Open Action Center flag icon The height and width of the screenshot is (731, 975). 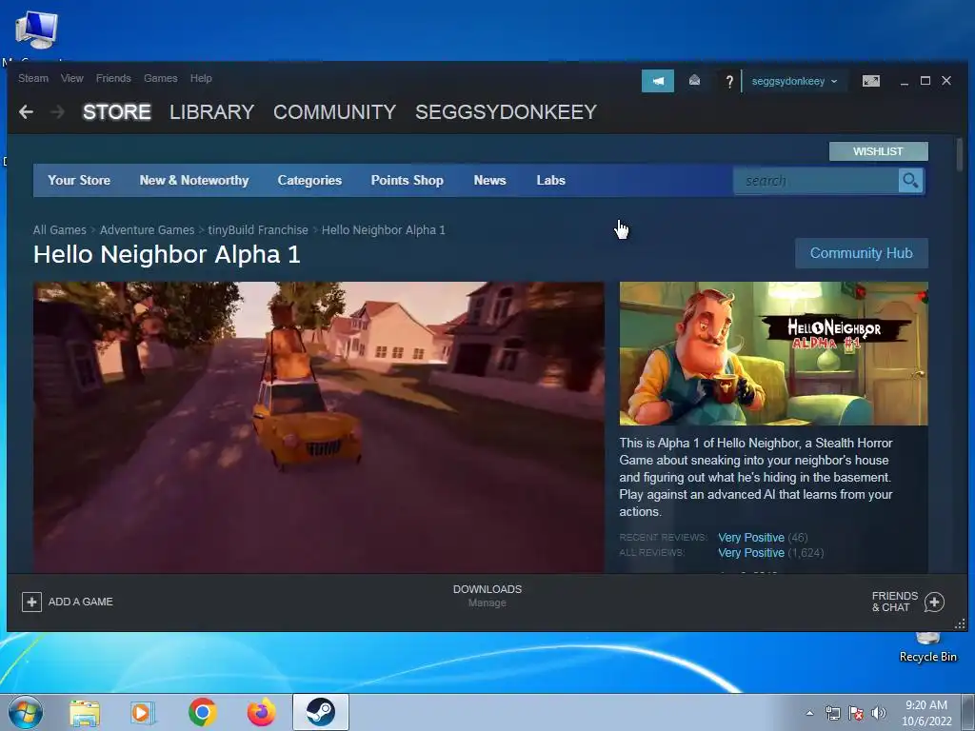coord(856,713)
